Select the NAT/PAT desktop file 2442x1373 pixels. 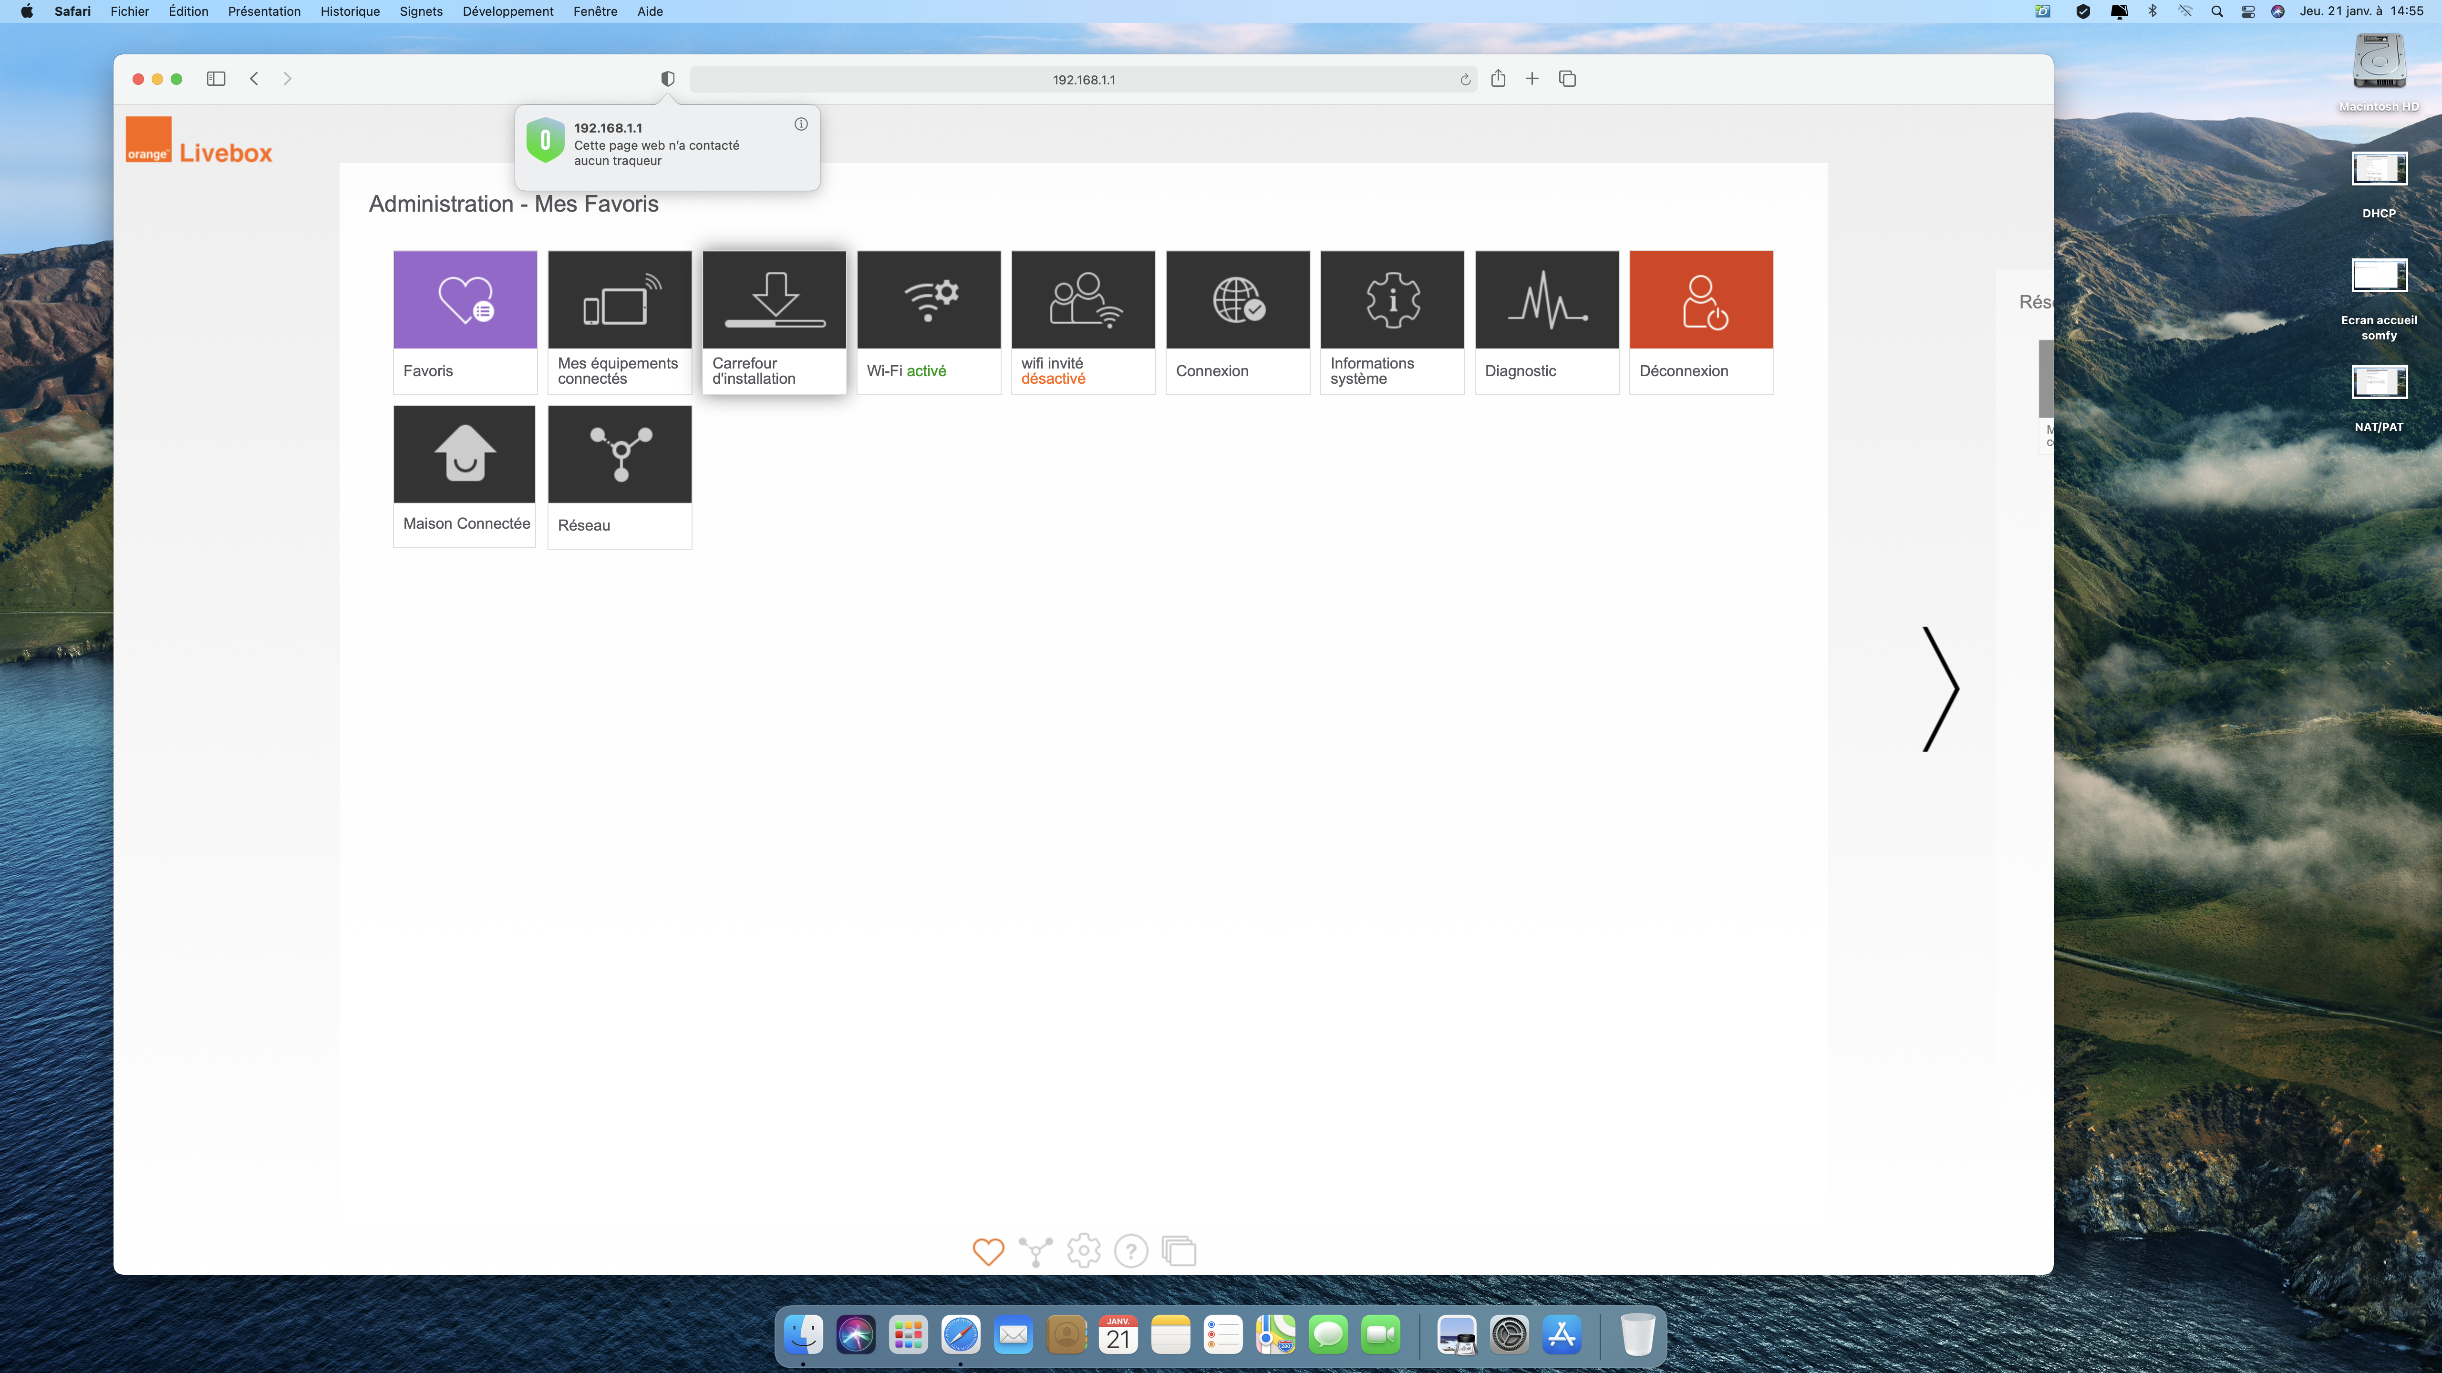click(2379, 398)
